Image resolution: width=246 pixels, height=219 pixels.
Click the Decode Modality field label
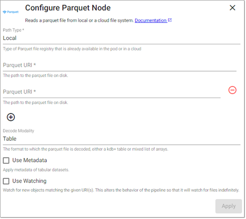pyautogui.click(x=18, y=131)
